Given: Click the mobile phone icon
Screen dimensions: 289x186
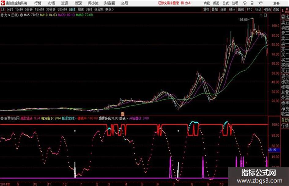Looking at the screenshot, I should click(252, 3).
